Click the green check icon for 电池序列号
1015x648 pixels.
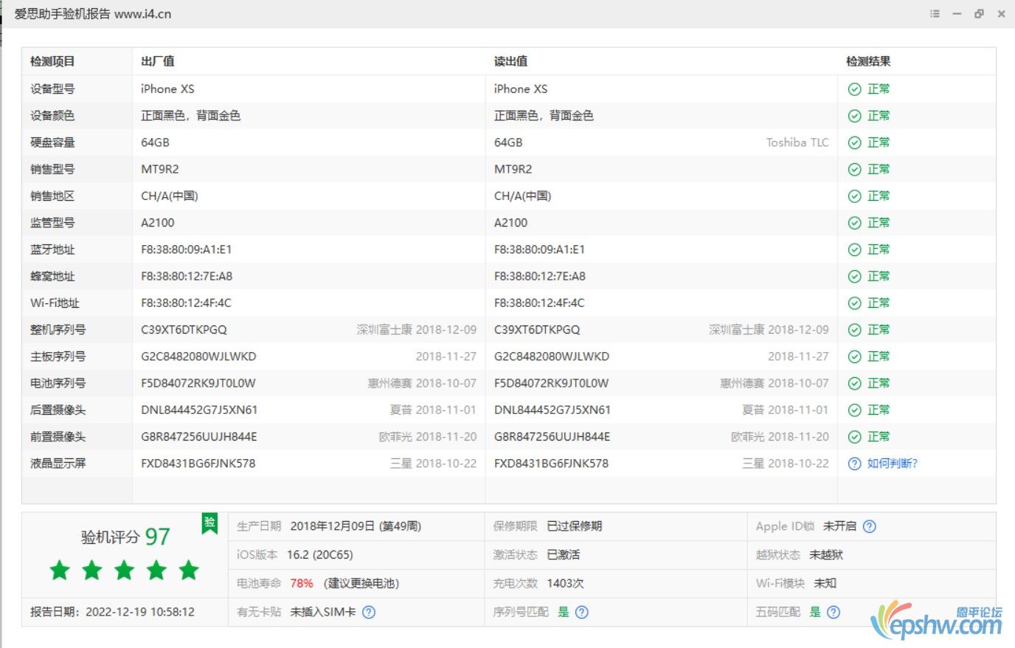854,384
